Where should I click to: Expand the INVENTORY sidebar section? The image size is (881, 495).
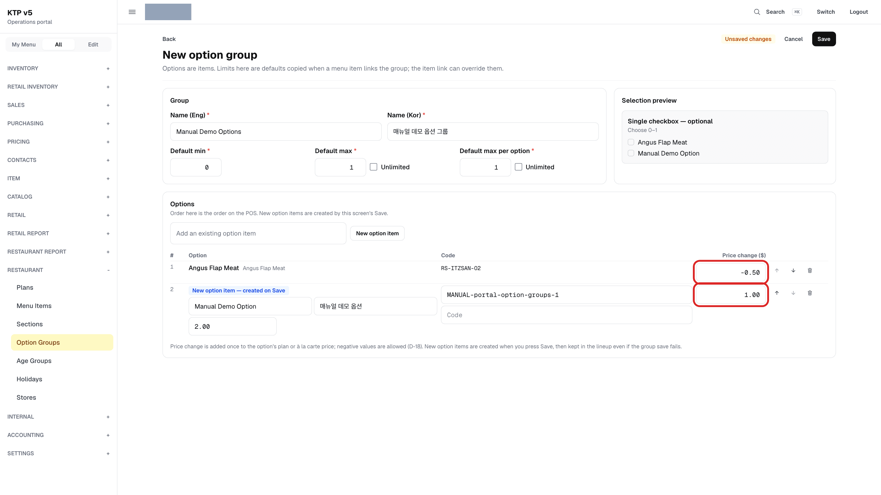pos(58,68)
